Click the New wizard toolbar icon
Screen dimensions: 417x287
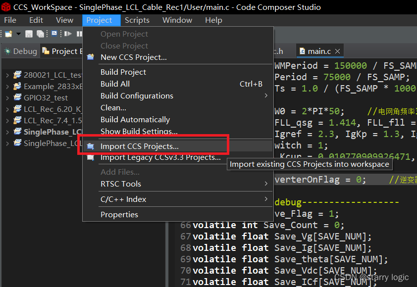(8, 34)
